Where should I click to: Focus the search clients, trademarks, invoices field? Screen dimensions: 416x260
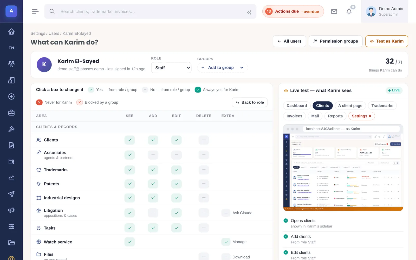150,11
